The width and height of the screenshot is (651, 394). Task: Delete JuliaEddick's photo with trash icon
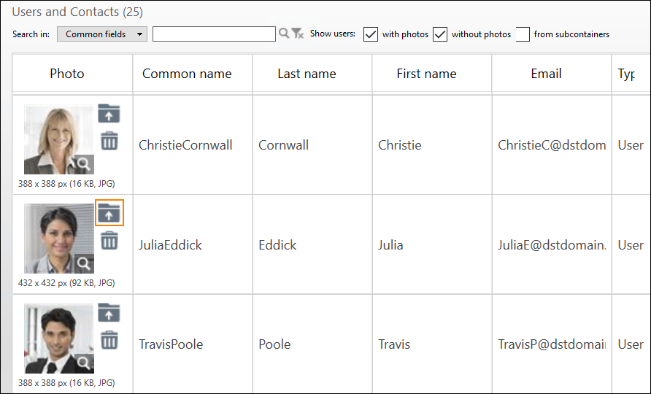(x=109, y=240)
